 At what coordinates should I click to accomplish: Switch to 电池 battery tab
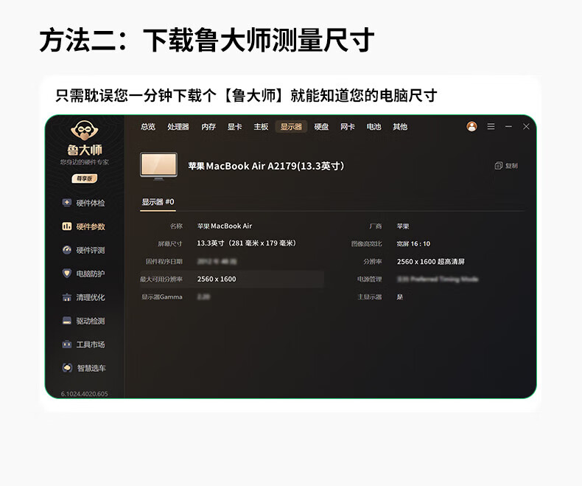click(374, 127)
